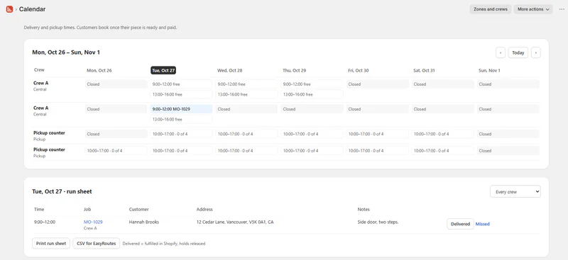Click the Zones and crews button
568x260 pixels.
(491, 9)
